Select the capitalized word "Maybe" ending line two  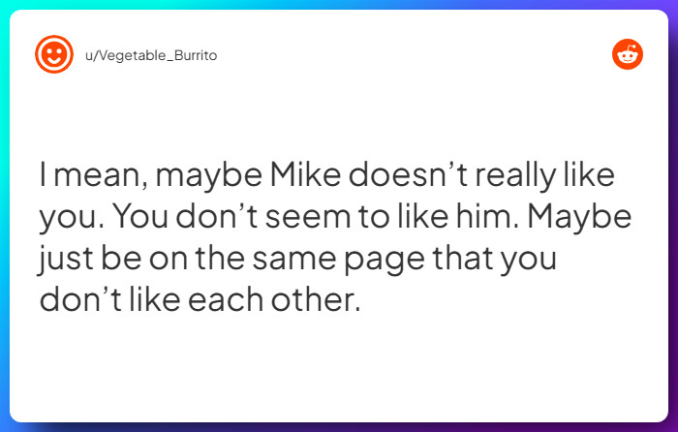tap(580, 218)
